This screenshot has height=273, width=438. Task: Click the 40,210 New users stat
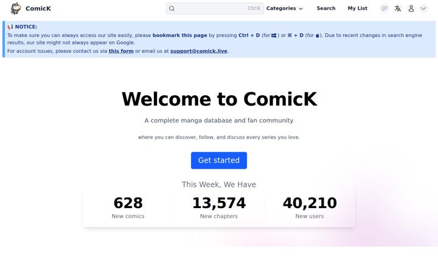click(310, 207)
